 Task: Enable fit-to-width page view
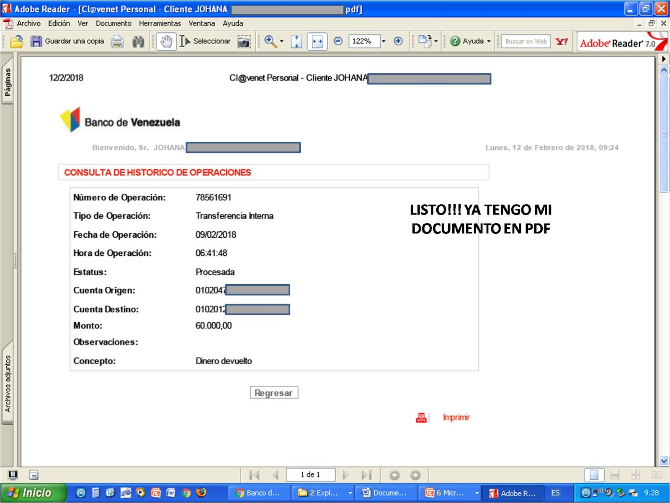tap(317, 41)
